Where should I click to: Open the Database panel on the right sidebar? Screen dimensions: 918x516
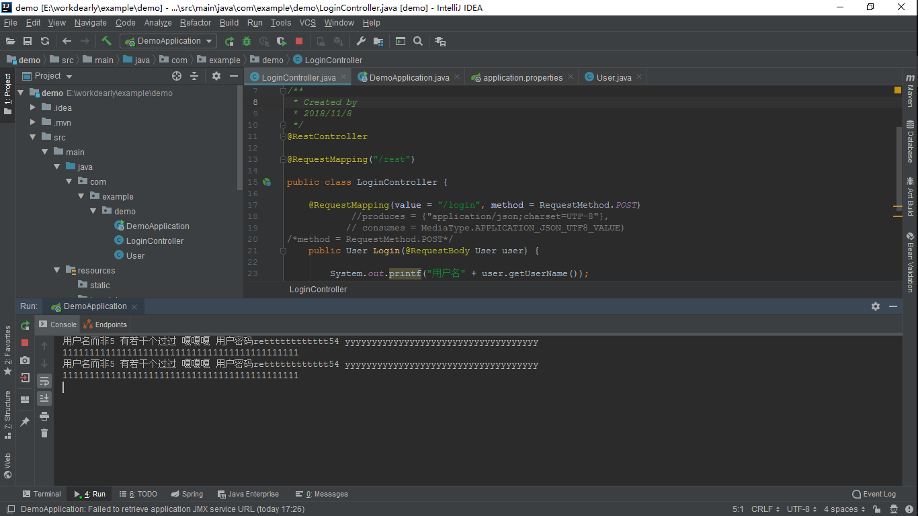pyautogui.click(x=911, y=144)
